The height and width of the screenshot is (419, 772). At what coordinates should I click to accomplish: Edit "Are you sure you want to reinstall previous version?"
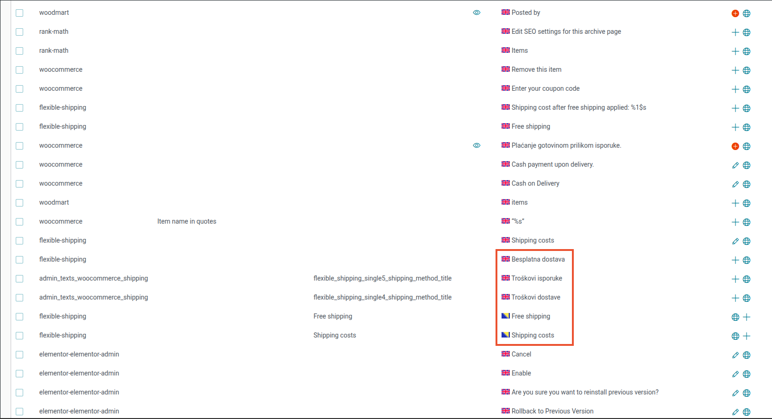(735, 393)
